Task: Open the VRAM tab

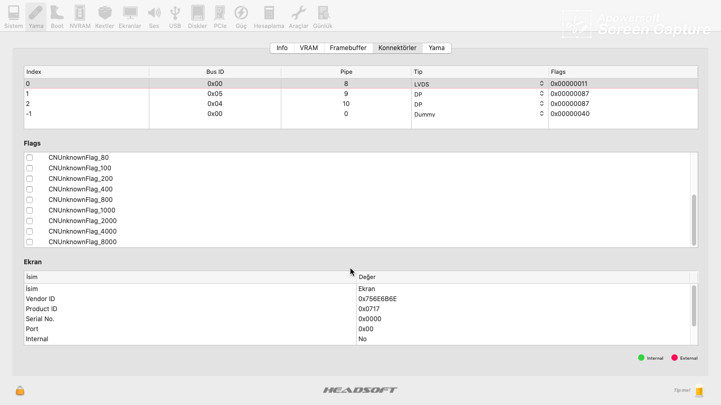Action: (308, 47)
